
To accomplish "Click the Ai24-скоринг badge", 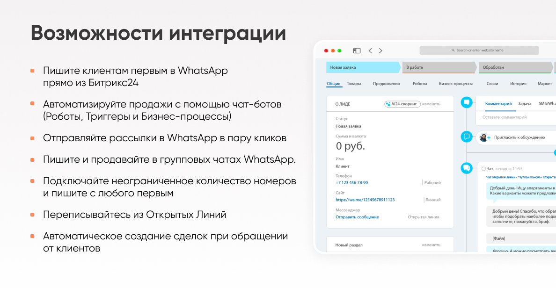I will 402,104.
